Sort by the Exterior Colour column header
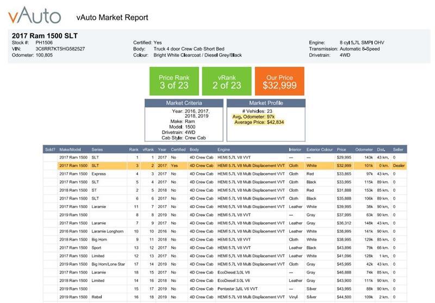 point(320,149)
